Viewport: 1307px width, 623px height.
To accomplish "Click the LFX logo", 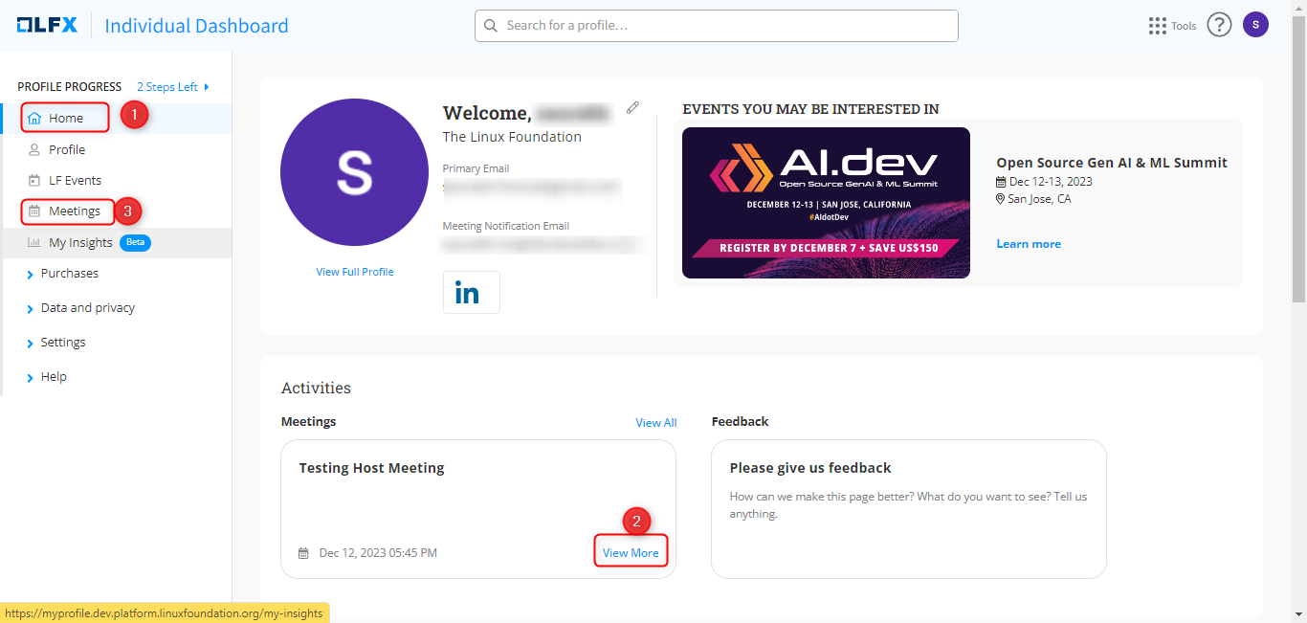I will click(47, 26).
